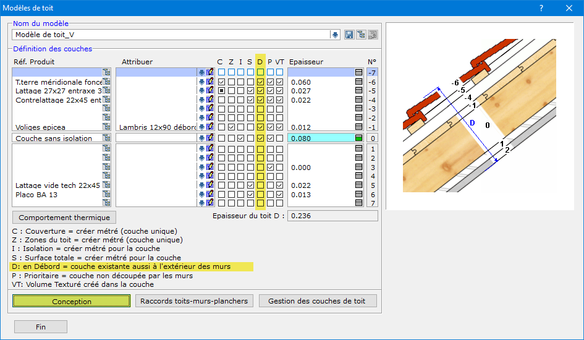Click the Comportement thermique button
This screenshot has width=584, height=340.
coord(64,218)
